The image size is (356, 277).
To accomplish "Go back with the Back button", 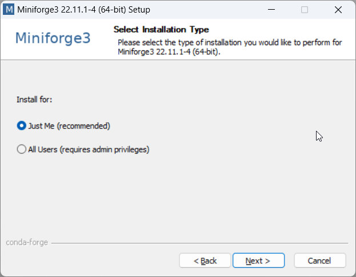I will (x=205, y=260).
